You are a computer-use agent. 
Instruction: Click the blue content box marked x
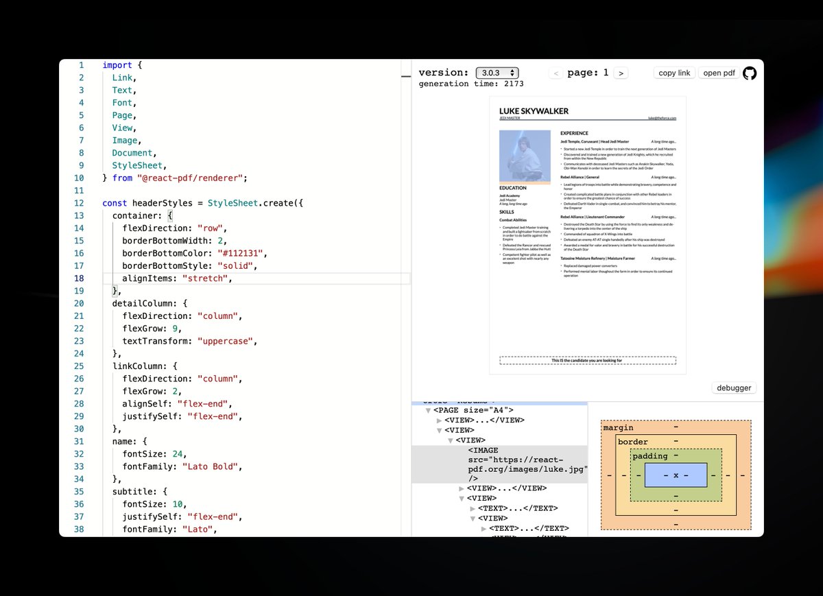pyautogui.click(x=676, y=475)
